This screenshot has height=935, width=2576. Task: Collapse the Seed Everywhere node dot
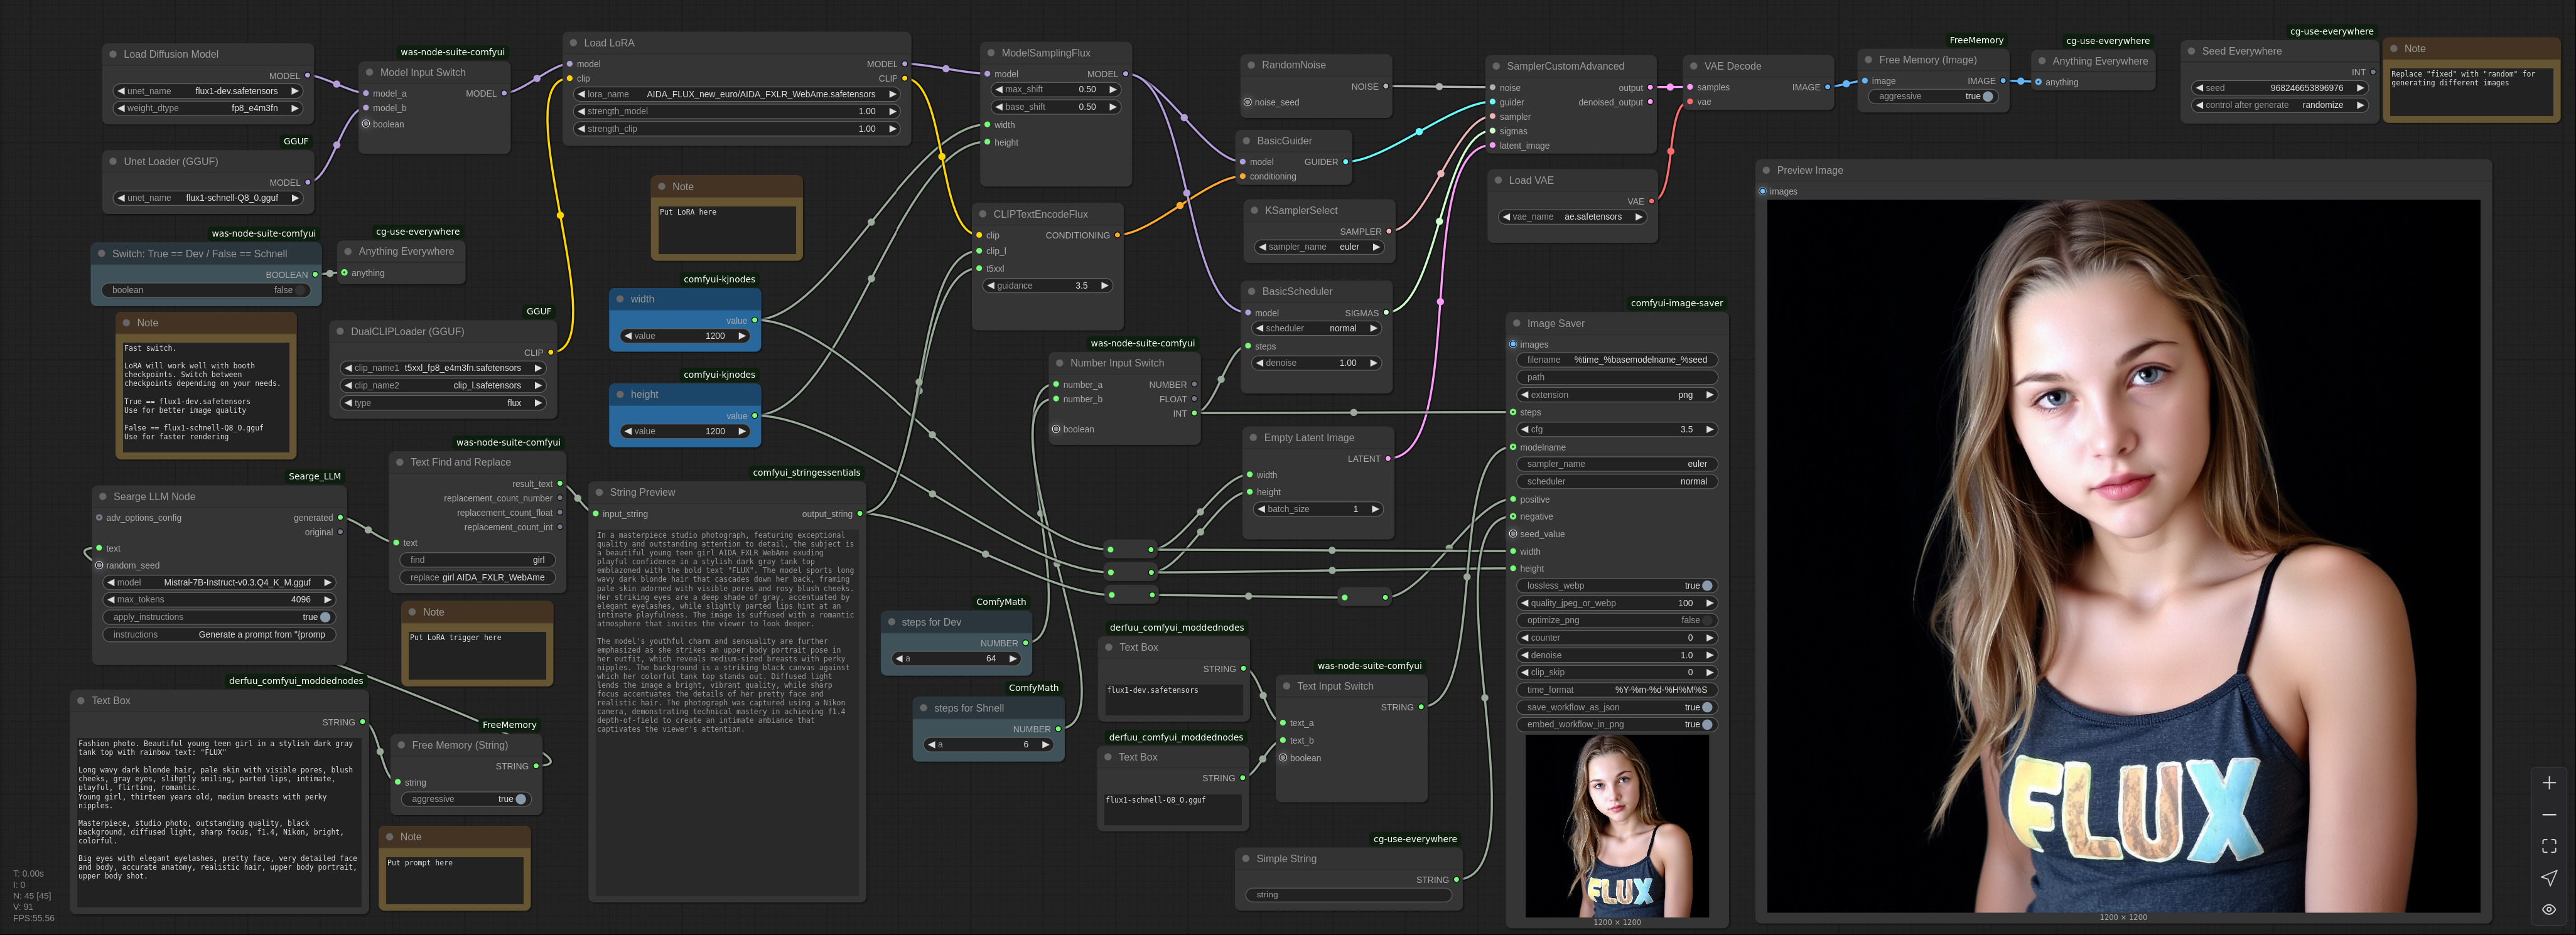2191,51
